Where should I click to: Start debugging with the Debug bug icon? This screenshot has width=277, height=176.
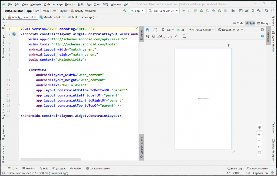[x=201, y=11]
